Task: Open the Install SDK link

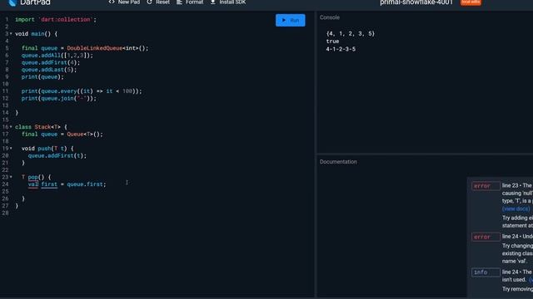Action: (x=228, y=2)
